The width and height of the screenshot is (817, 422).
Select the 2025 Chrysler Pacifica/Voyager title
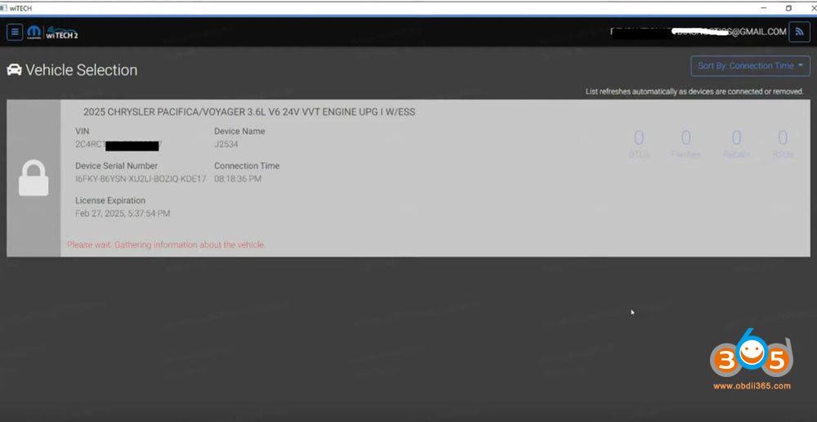pyautogui.click(x=249, y=111)
